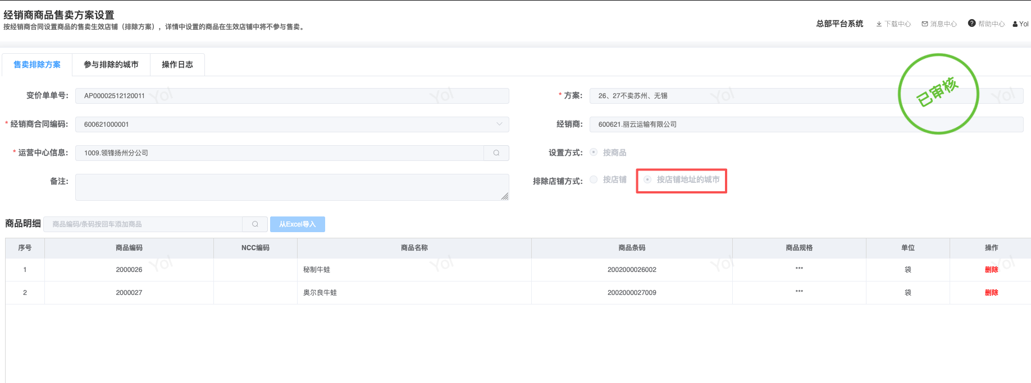Click the 变价单号 input field
This screenshot has height=383, width=1031.
pos(292,96)
